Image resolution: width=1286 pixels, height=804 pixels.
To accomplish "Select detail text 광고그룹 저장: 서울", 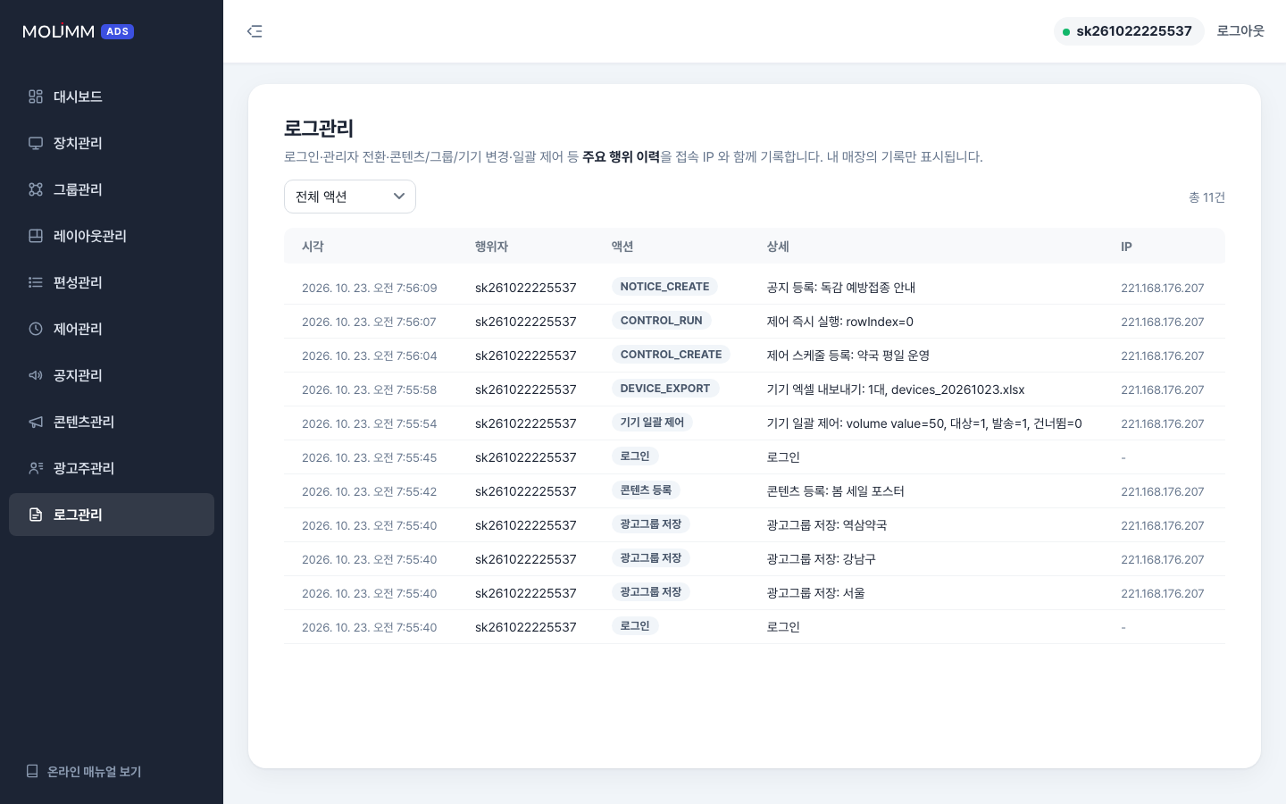I will (x=815, y=593).
